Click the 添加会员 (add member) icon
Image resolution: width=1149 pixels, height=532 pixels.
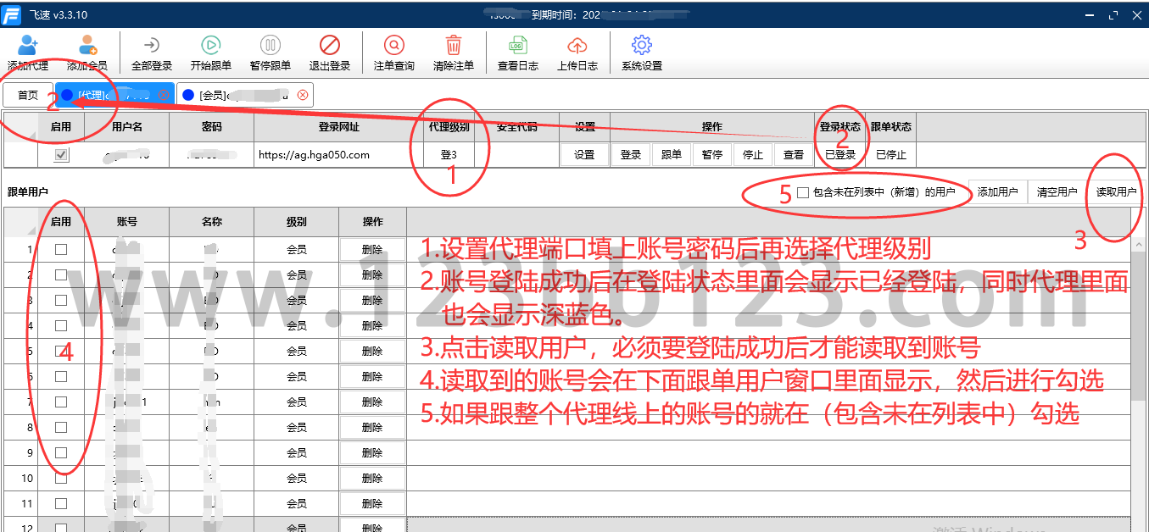click(x=86, y=47)
